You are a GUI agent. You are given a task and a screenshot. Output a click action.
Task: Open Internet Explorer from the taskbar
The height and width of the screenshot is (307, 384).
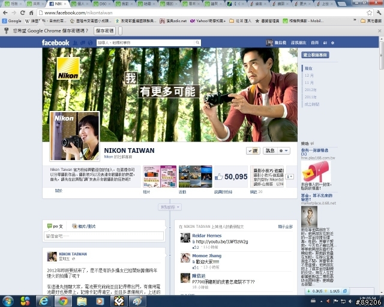(44, 301)
